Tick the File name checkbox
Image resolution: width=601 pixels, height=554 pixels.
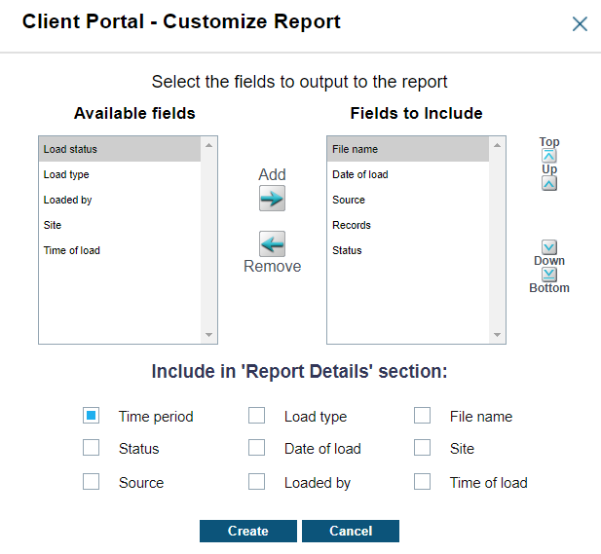click(422, 416)
